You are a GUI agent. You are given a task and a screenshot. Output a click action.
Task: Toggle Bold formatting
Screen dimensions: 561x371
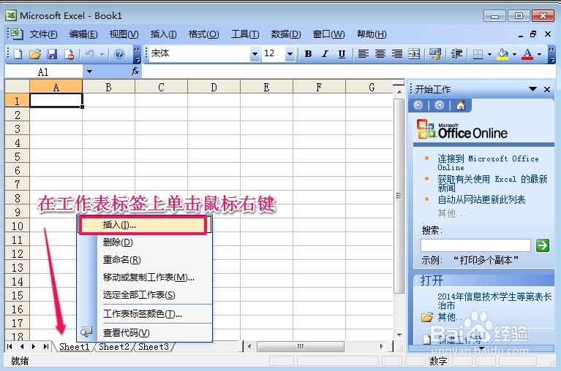click(x=308, y=54)
